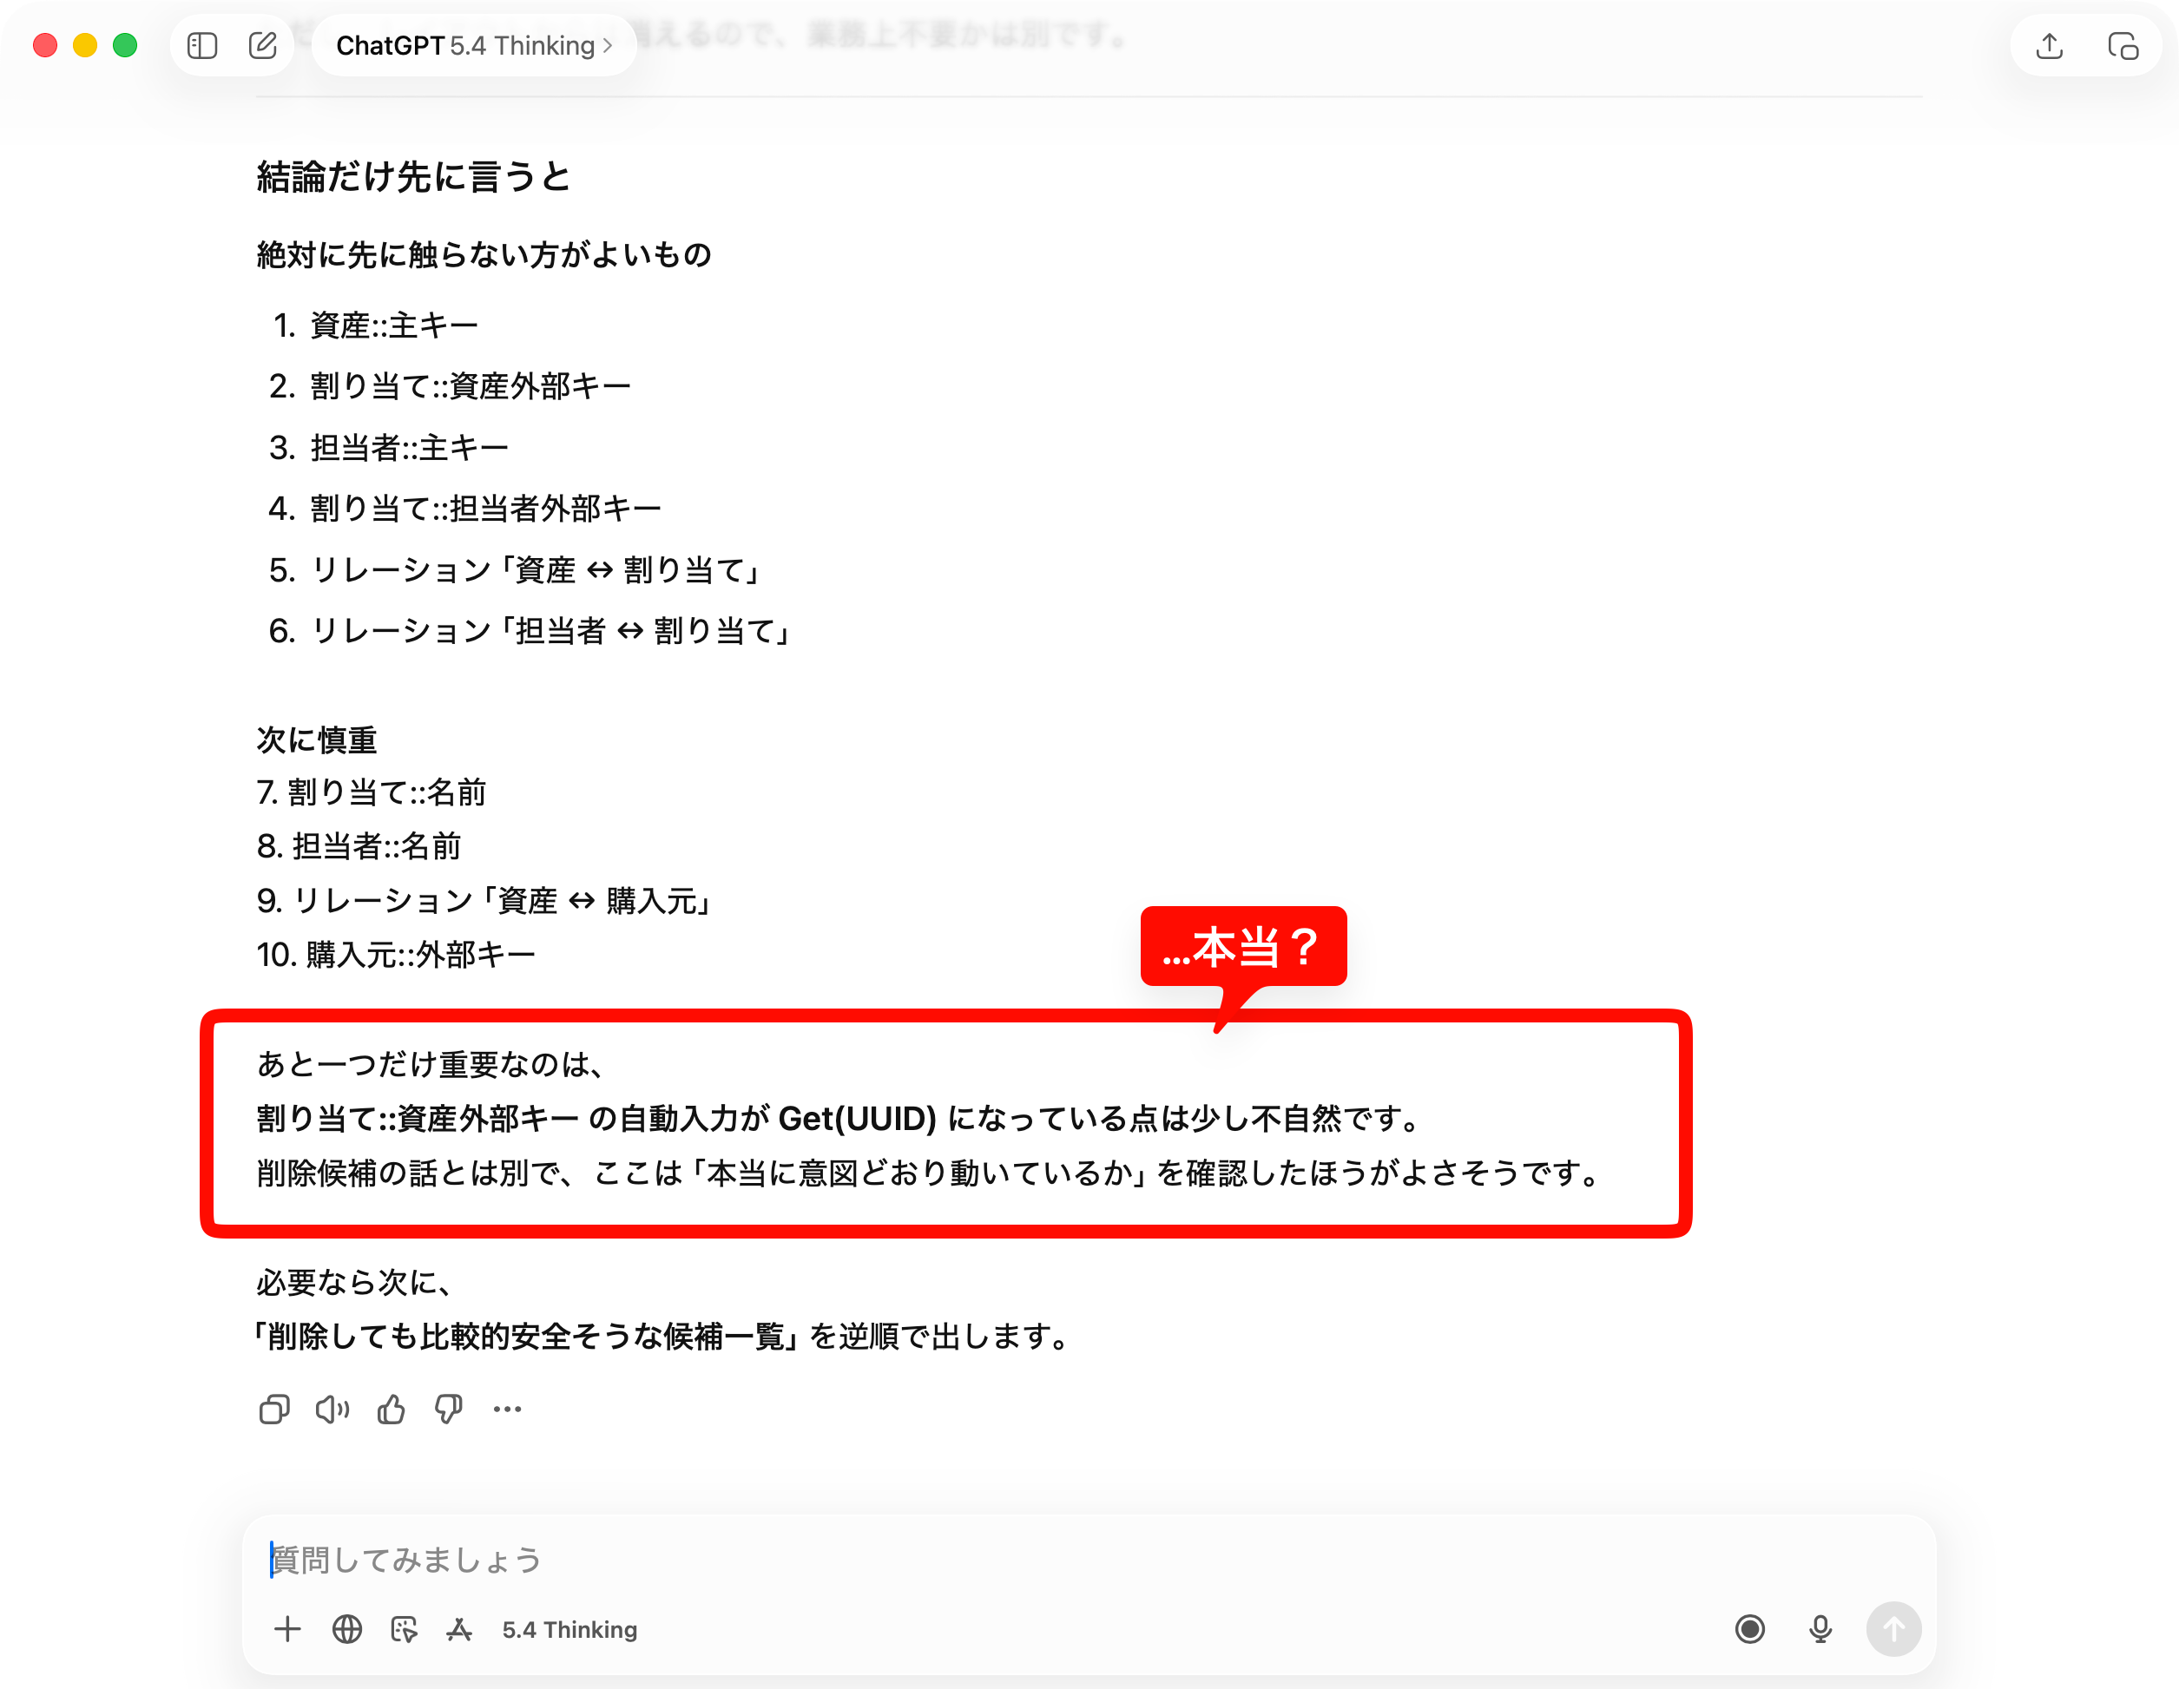Viewport: 2179px width, 1689px height.
Task: Click the send arrow button
Action: coord(1893,1629)
